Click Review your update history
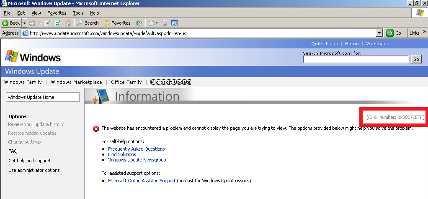This screenshot has width=428, height=199. 36,124
